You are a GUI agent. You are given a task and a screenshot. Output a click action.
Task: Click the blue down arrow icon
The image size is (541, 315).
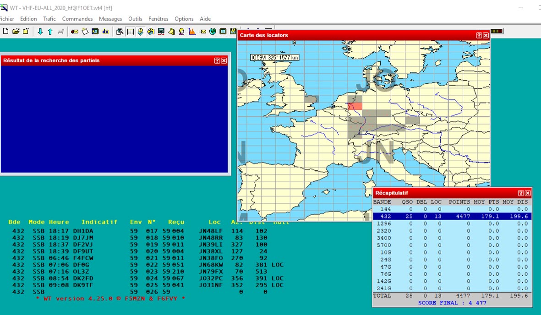click(x=40, y=32)
